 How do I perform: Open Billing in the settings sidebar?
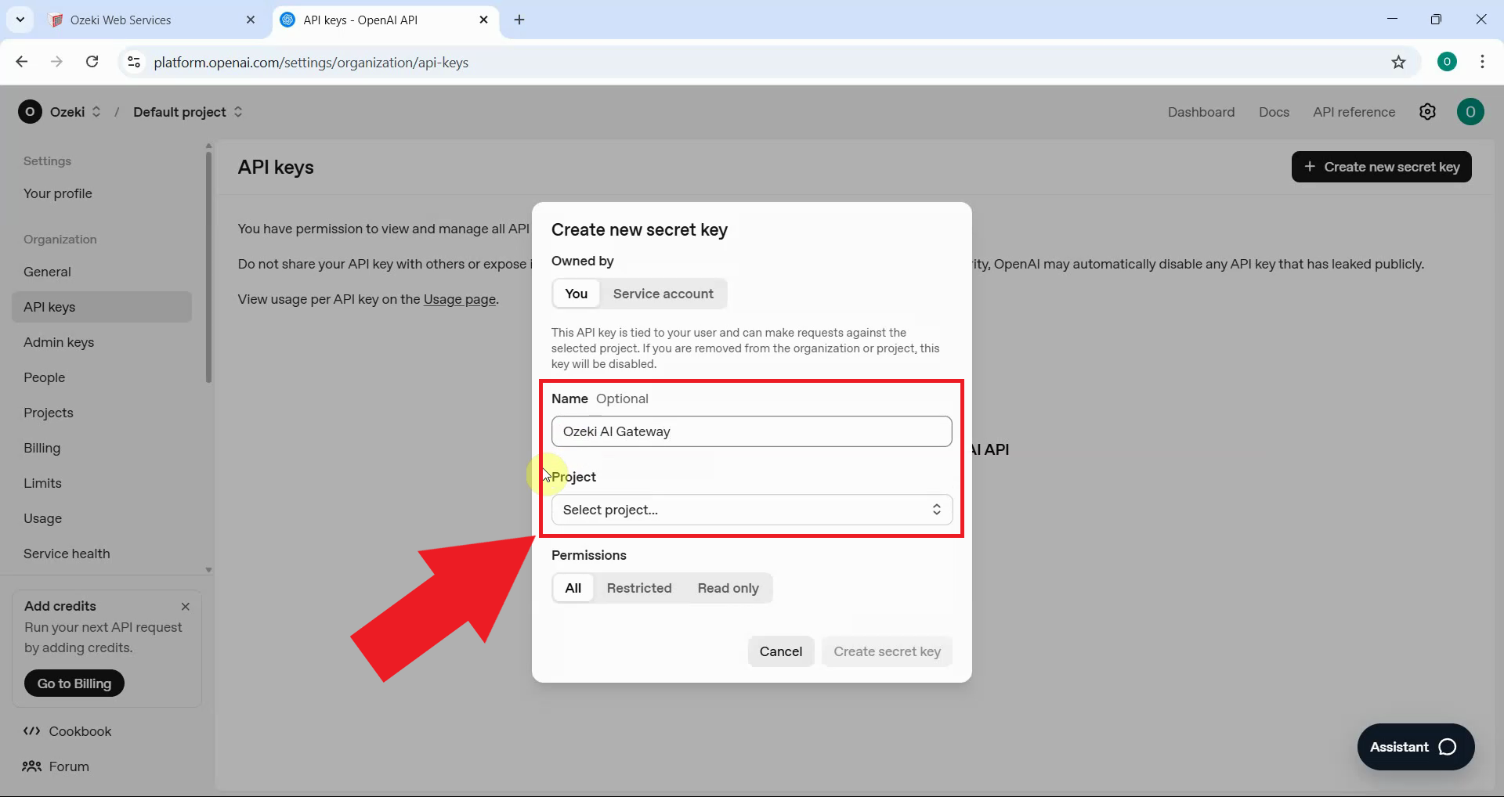tap(42, 448)
